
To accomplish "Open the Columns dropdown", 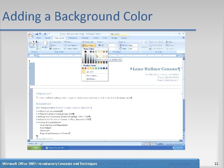I will pyautogui.click(x=55, y=49).
